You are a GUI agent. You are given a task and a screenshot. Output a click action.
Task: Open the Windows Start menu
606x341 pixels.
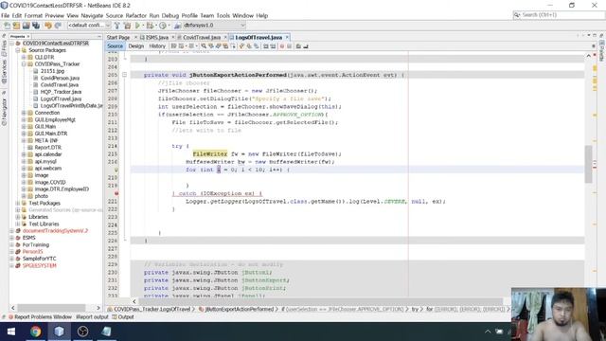coord(10,332)
